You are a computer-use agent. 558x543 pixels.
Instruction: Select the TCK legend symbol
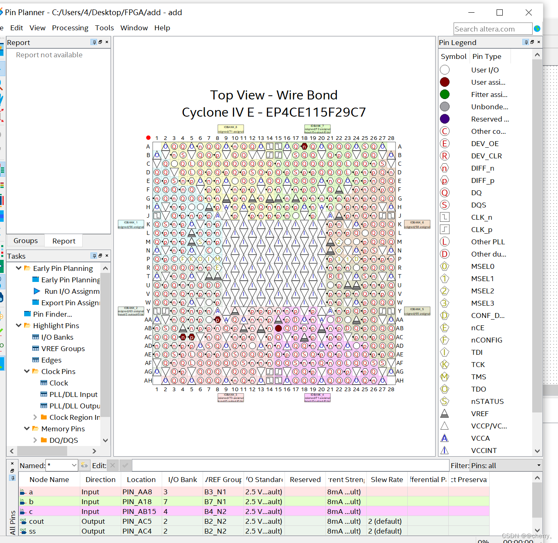pyautogui.click(x=445, y=365)
